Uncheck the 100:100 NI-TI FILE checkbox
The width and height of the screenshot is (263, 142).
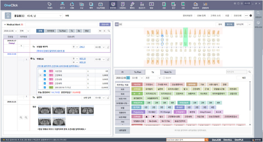[45, 87]
